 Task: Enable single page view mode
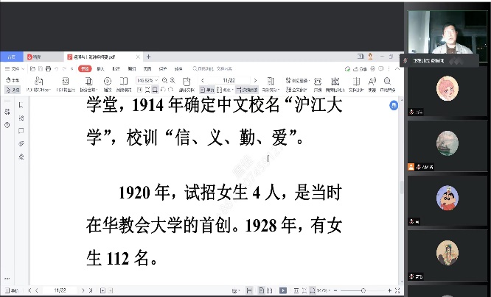coord(206,90)
